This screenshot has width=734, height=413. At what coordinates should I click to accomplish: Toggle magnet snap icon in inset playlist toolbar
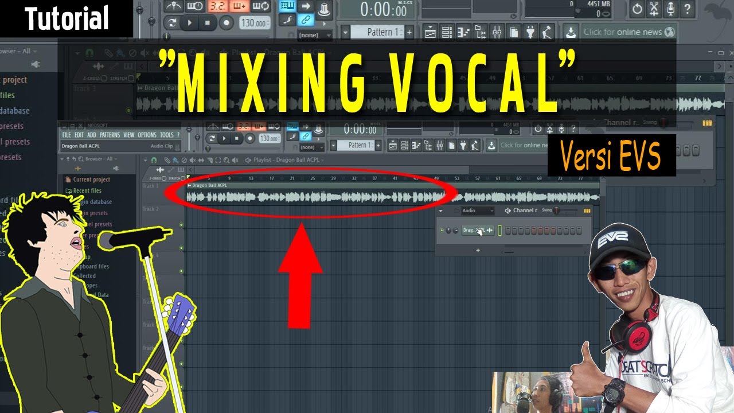[x=154, y=160]
